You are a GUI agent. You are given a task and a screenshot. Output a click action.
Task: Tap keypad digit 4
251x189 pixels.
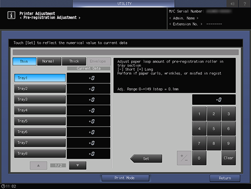click(x=199, y=129)
